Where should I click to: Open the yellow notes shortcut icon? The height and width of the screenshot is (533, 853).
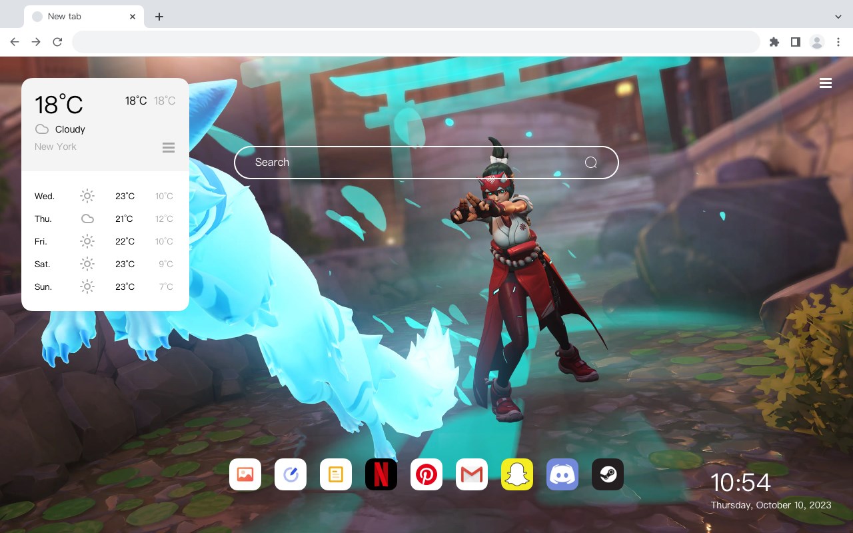tap(336, 474)
